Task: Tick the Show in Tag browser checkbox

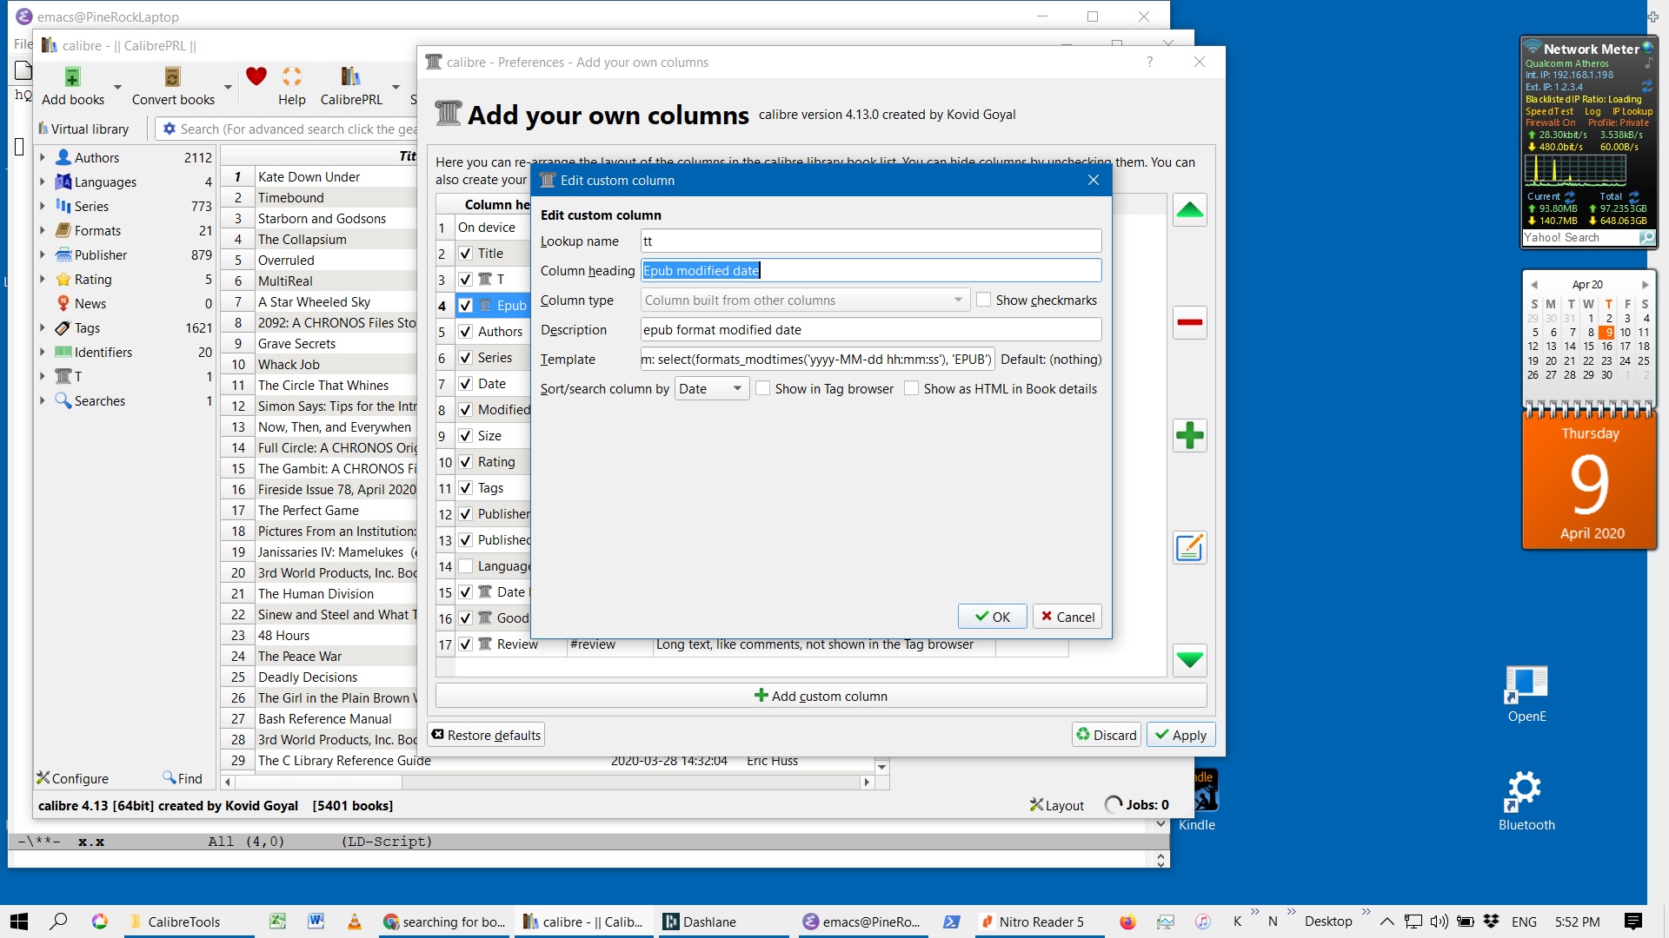Action: click(x=763, y=388)
